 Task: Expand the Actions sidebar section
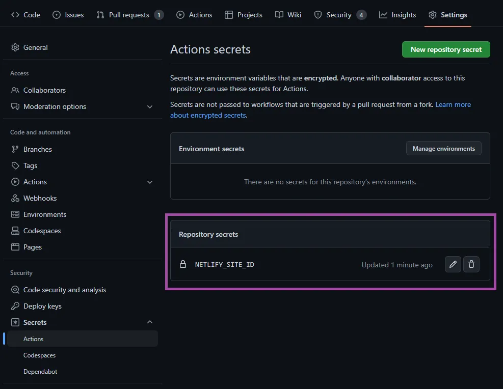pos(150,182)
